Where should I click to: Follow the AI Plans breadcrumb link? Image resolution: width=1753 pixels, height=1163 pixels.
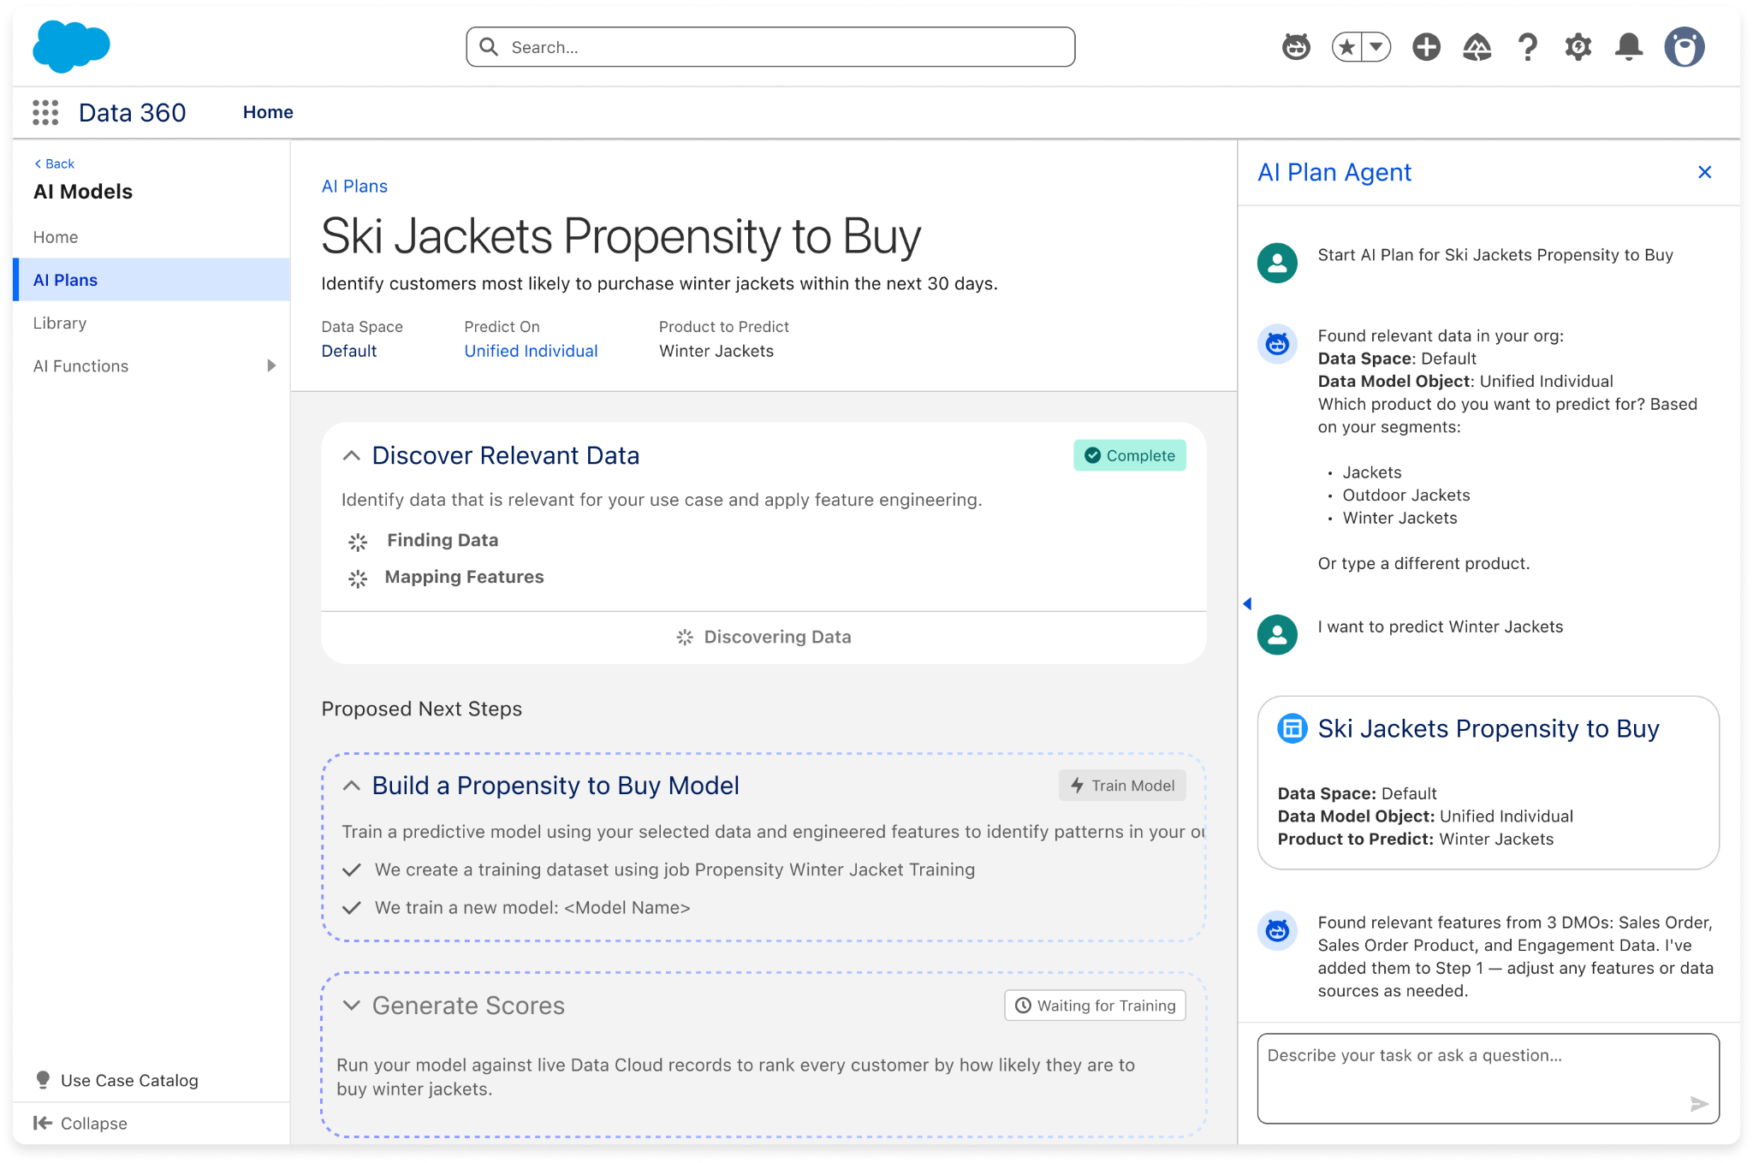tap(354, 187)
